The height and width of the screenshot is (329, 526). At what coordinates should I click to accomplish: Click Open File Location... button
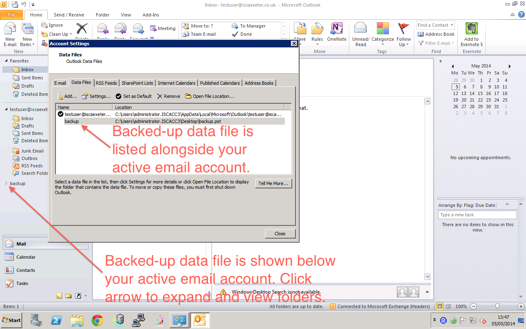(210, 96)
